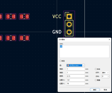Select the upper-right red SMD component
The image size is (112, 93).
click(24, 16)
